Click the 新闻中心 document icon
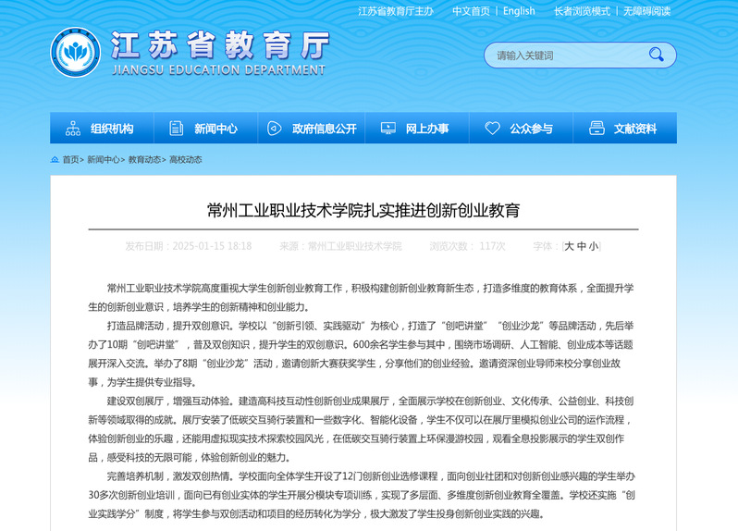 point(175,129)
